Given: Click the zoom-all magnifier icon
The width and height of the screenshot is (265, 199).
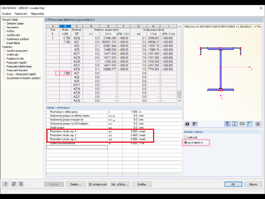Looking at the screenshot, I should [258, 124].
